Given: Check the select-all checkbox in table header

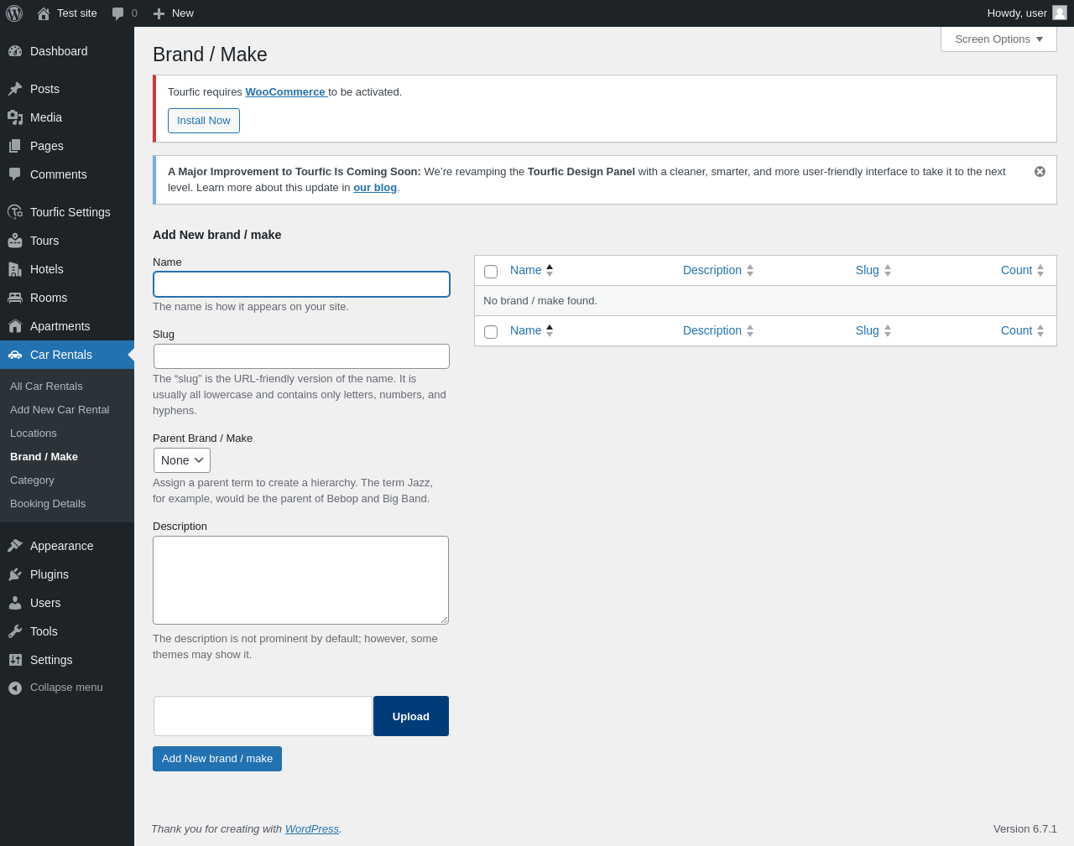Looking at the screenshot, I should click(491, 272).
